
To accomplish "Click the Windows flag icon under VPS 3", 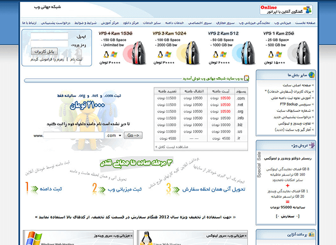I will (x=168, y=54).
